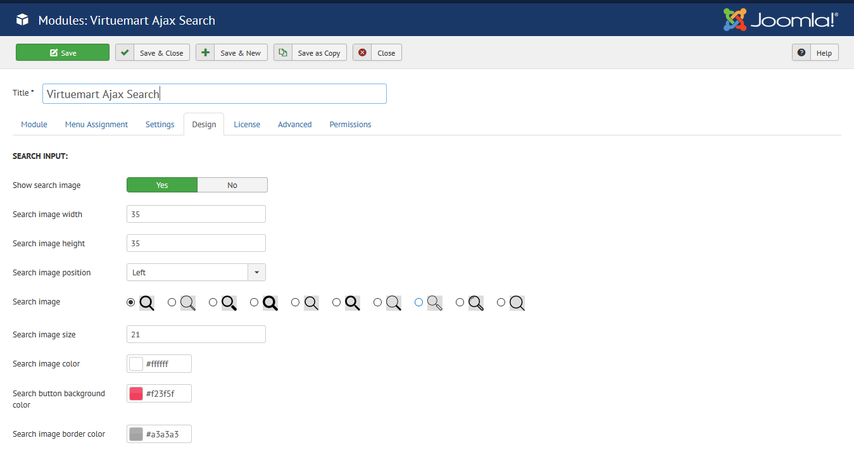The height and width of the screenshot is (450, 854).
Task: Set Show search image to Yes
Action: [162, 185]
